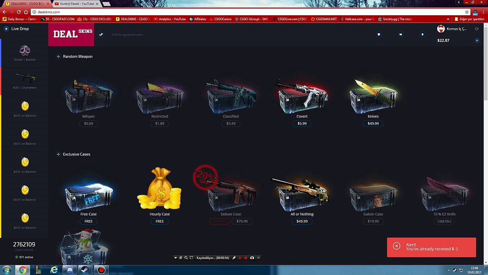Image resolution: width=488 pixels, height=275 pixels.
Task: Click the $49.99 Knives price button
Action: pos(373,123)
